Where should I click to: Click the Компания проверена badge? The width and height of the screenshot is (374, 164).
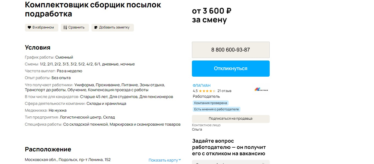tap(211, 103)
